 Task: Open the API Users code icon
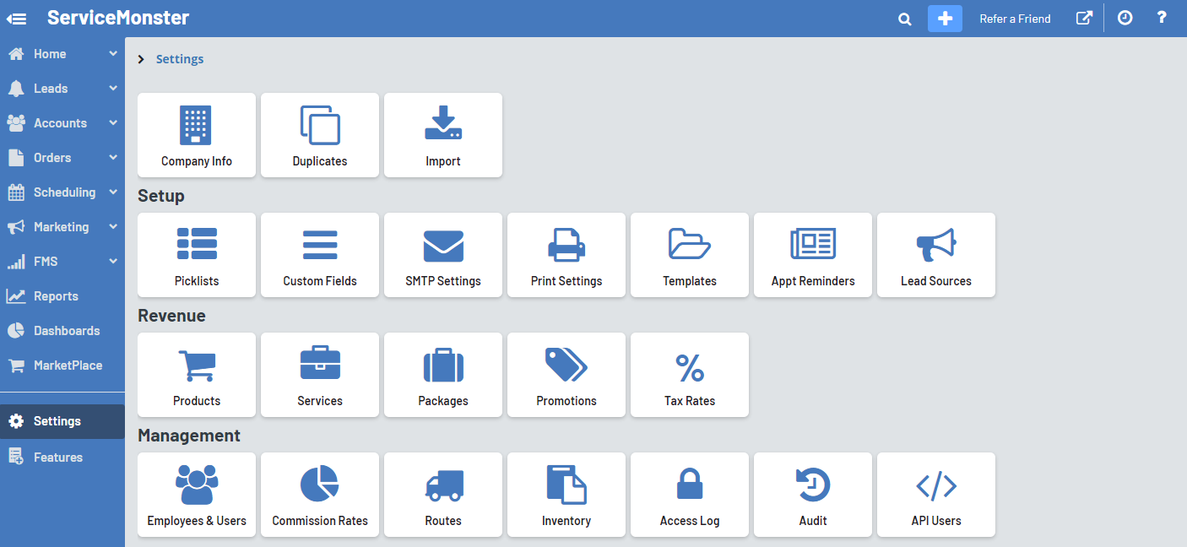936,486
